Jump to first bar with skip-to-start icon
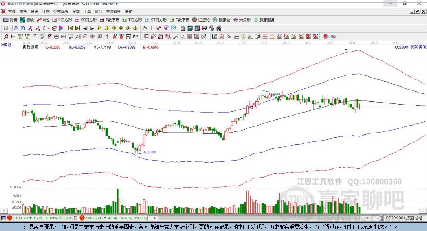The width and height of the screenshot is (427, 231). (70, 28)
